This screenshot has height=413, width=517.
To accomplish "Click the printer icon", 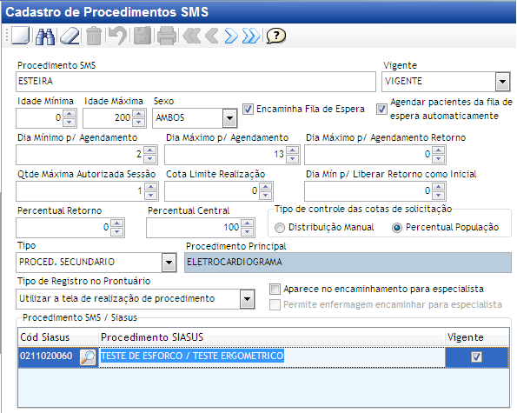I will (167, 36).
